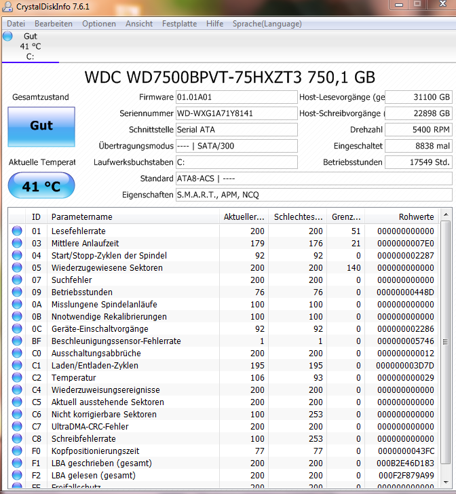Open the Ansicht menu
456x494 pixels.
(x=139, y=24)
